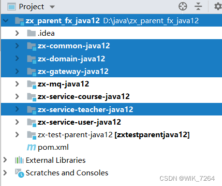Expand the zx-service-teacher-java12 module
This screenshot has height=186, width=222.
click(x=17, y=109)
